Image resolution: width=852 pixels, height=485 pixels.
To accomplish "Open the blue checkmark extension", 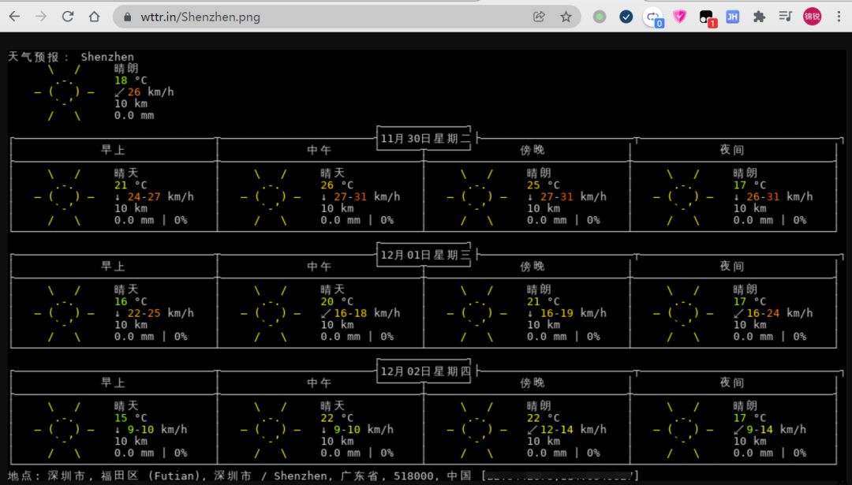I will [x=626, y=17].
